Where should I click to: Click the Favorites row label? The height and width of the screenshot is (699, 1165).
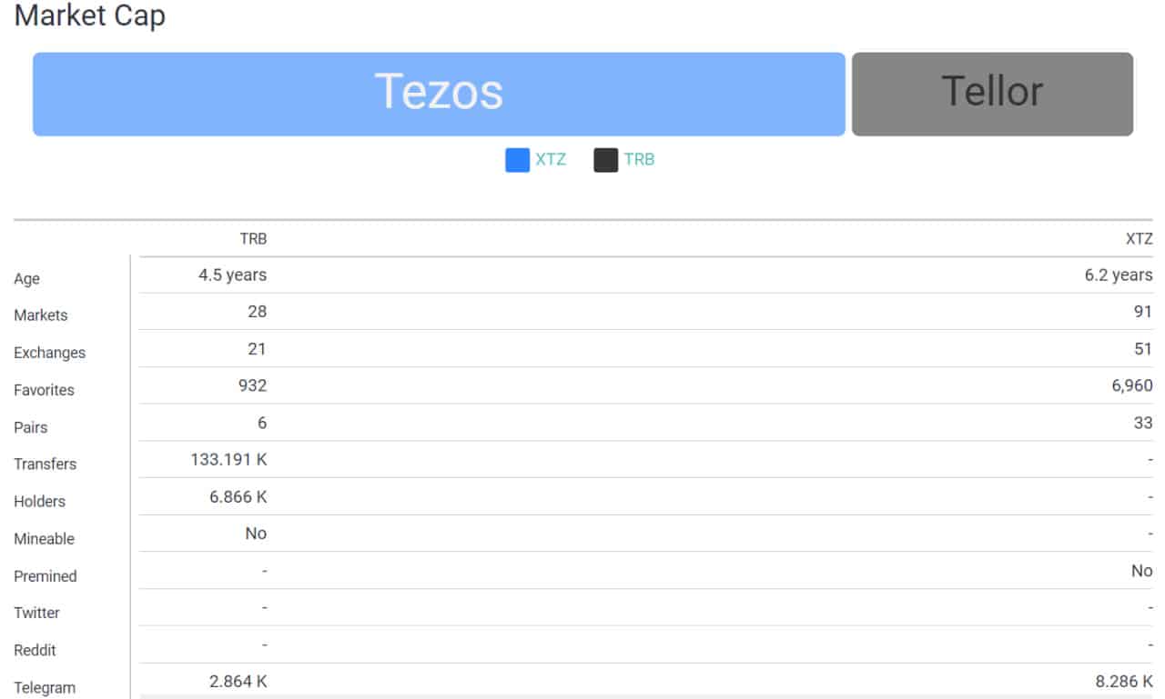[44, 390]
